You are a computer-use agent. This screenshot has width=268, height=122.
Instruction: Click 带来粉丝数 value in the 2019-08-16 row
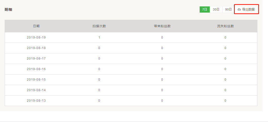162,69
